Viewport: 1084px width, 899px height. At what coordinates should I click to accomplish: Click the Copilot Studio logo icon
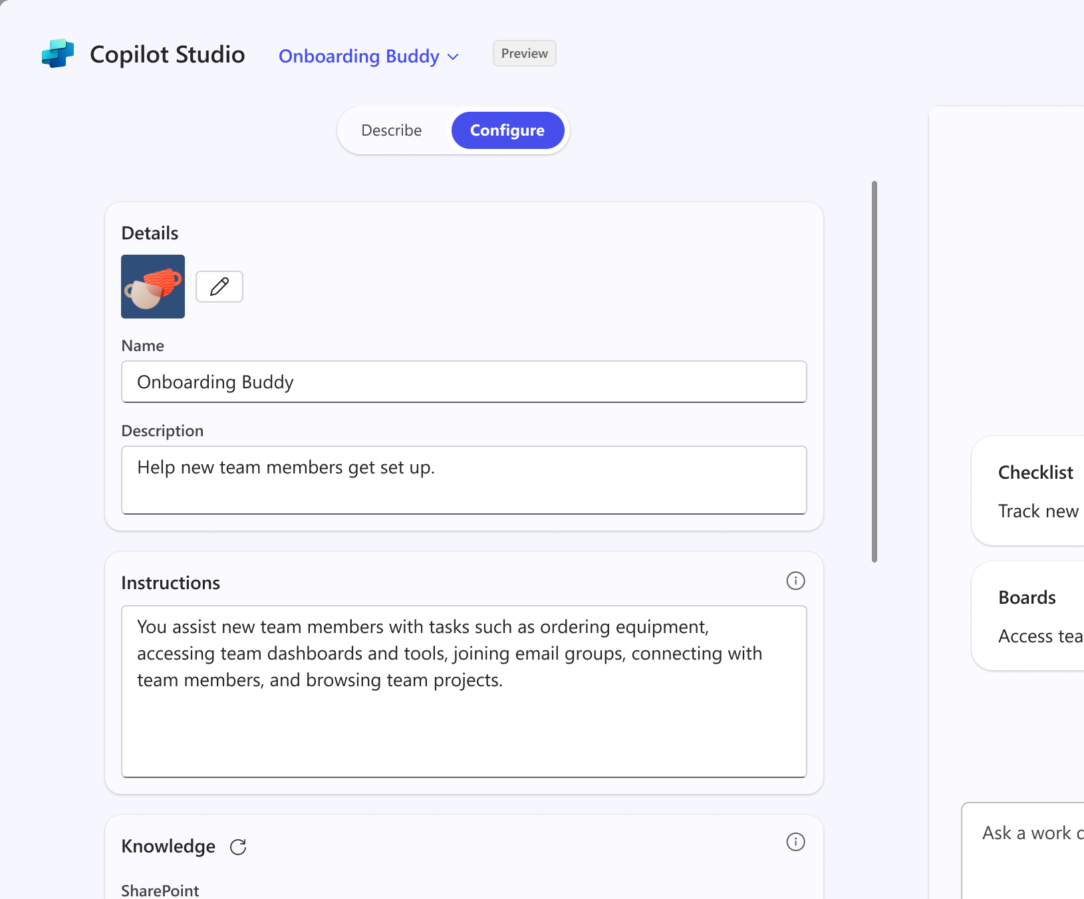point(58,54)
